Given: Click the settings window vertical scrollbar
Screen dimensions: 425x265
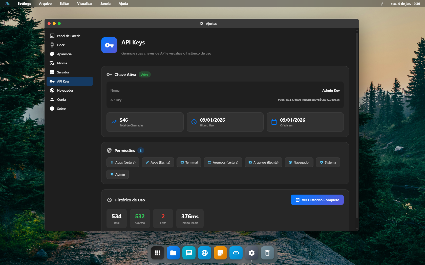Looking at the screenshot, I should click(357, 125).
